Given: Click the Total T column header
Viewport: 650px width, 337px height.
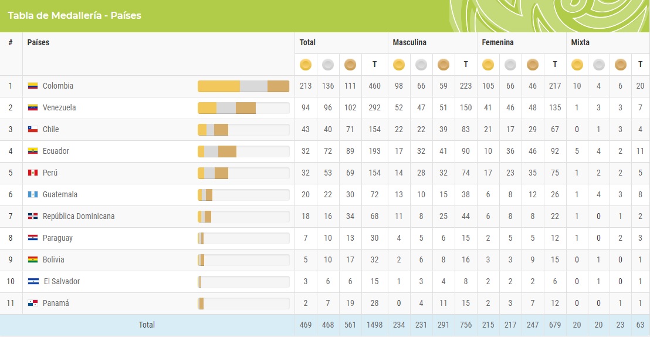Looking at the screenshot, I should coord(374,65).
